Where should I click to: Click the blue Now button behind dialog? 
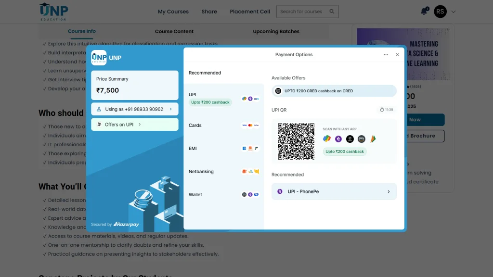pyautogui.click(x=425, y=120)
